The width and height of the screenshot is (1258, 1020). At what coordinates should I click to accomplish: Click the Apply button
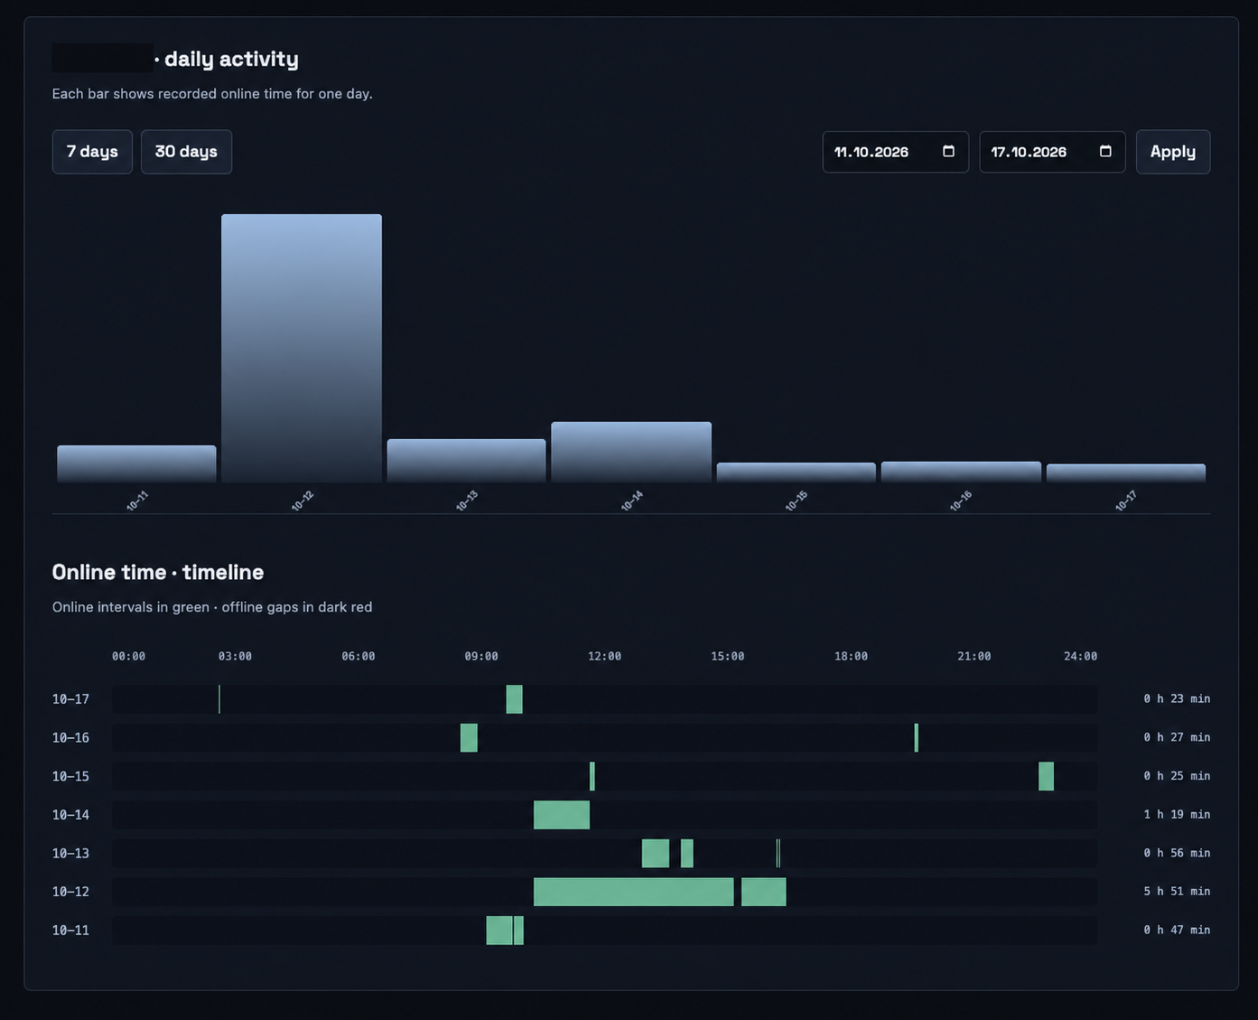tap(1173, 152)
